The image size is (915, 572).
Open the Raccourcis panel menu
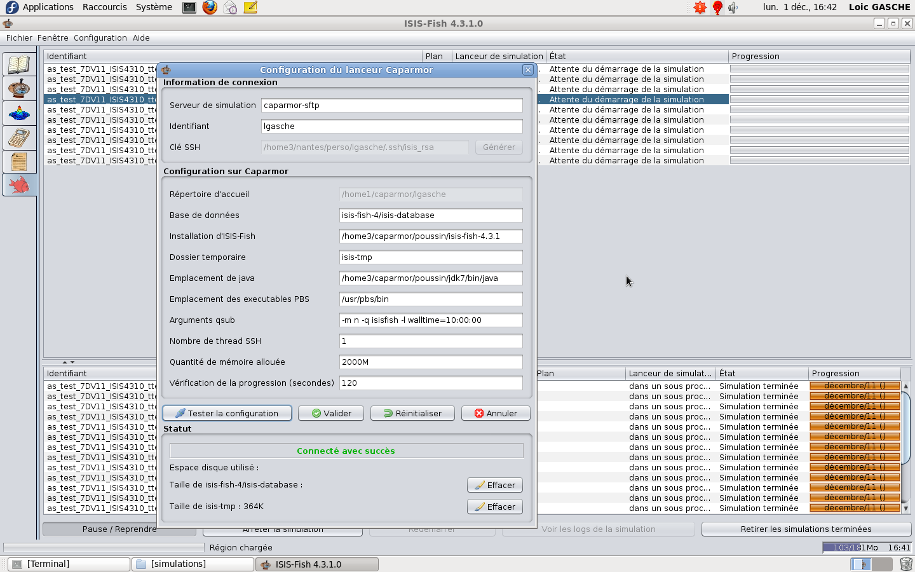coord(105,7)
